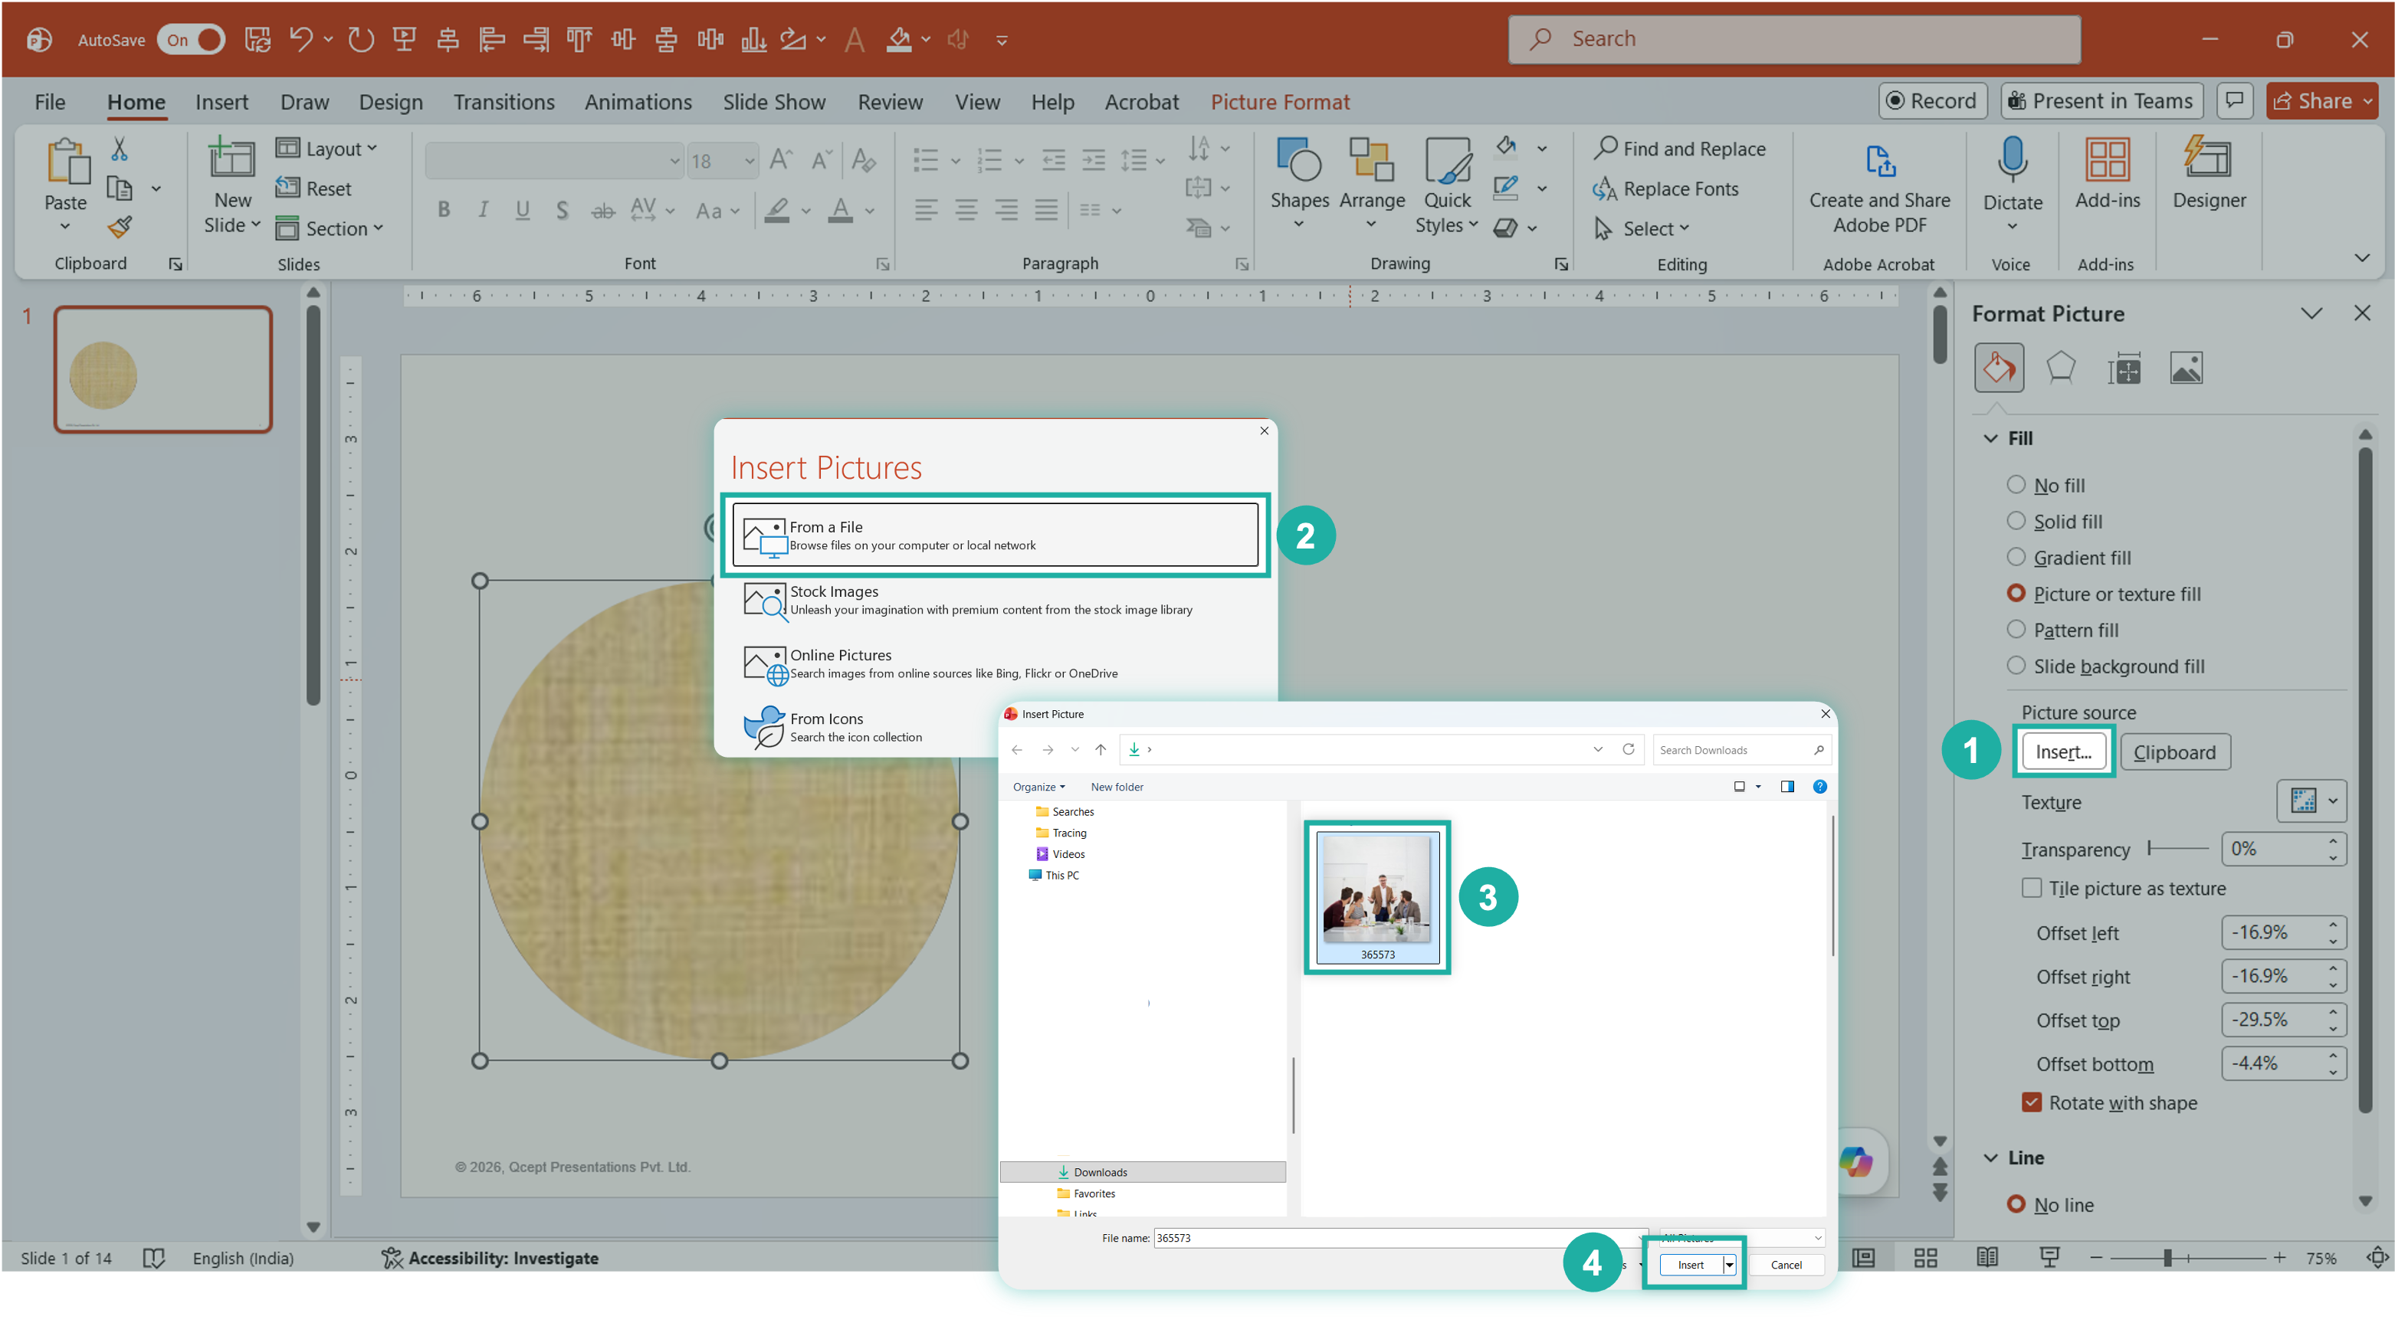Open the Add-ins icon
2395x1323 pixels.
(2108, 174)
